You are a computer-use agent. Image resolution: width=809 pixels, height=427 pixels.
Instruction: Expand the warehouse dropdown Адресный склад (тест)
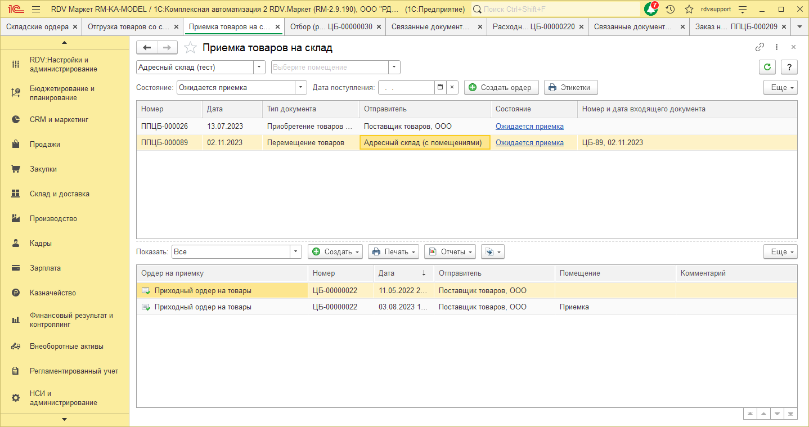coord(259,68)
